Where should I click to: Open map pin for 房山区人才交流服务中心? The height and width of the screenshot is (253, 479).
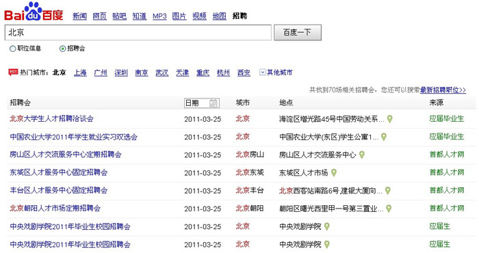362,155
